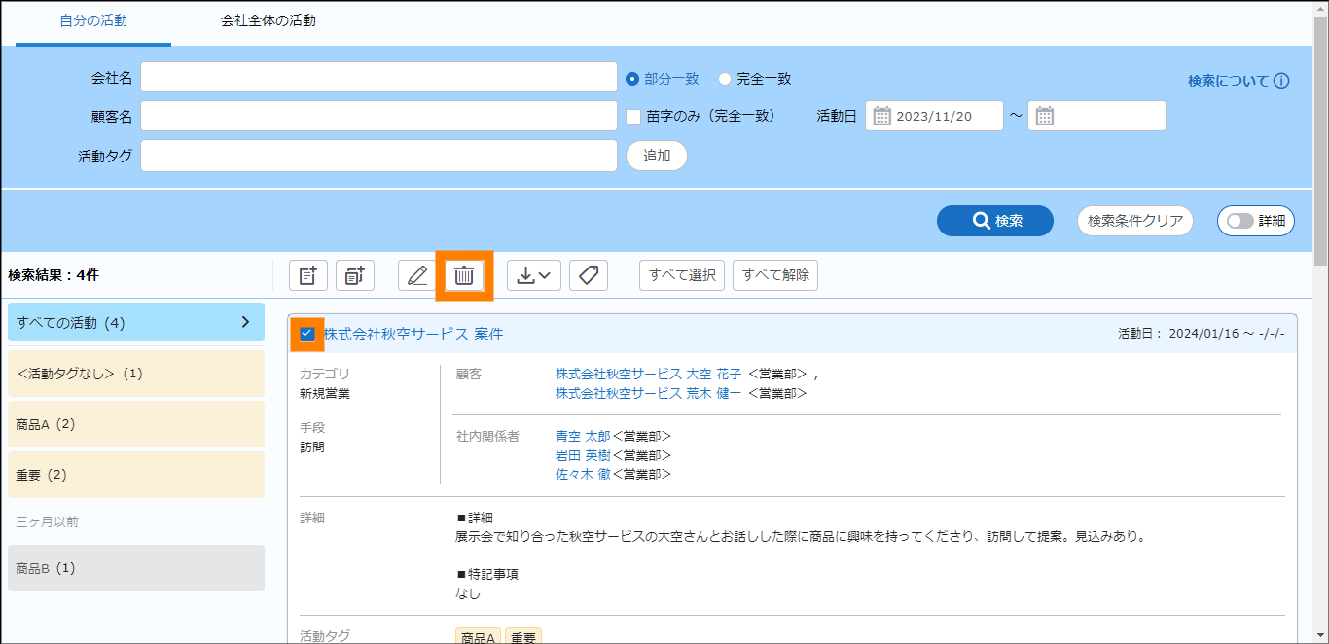Open the activity end date calendar icon
1329x644 pixels.
pyautogui.click(x=1045, y=116)
